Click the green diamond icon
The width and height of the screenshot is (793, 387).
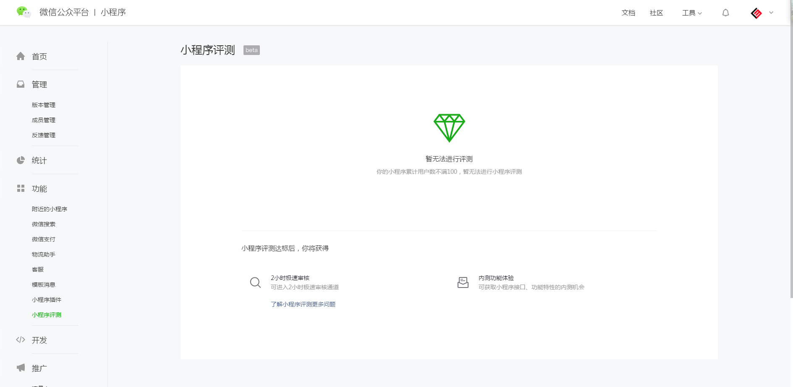tap(449, 128)
